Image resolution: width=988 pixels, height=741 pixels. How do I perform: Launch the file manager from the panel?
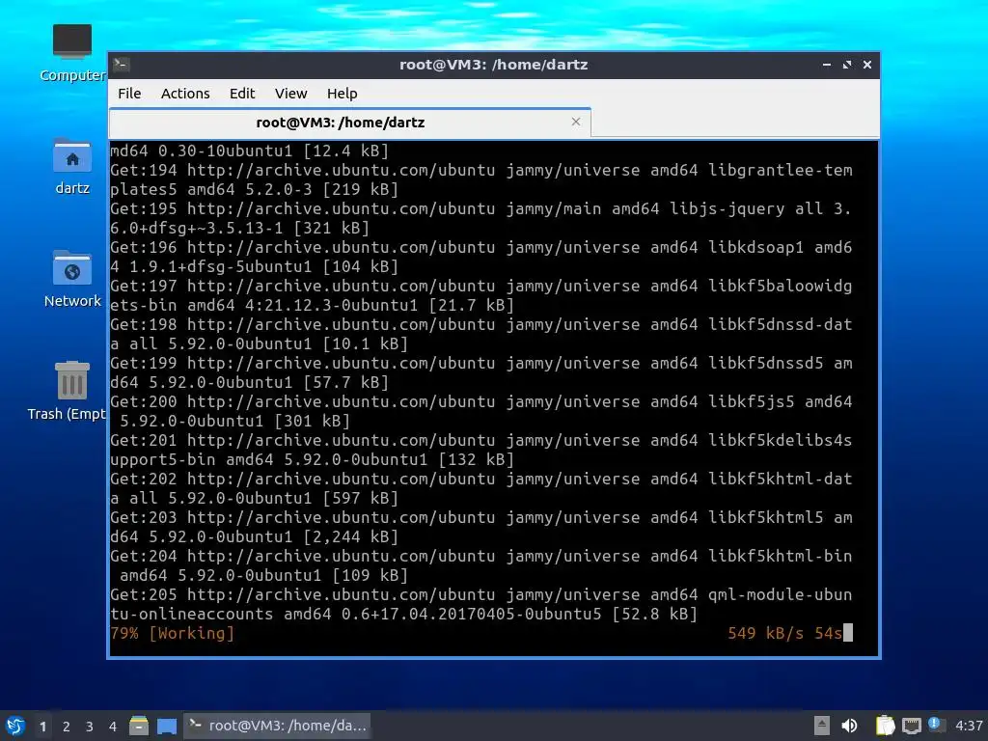point(139,726)
